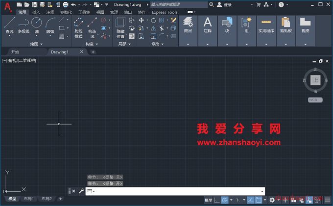
Task: Click the Open folder icon in quick access toolbar
Action: 27,4
